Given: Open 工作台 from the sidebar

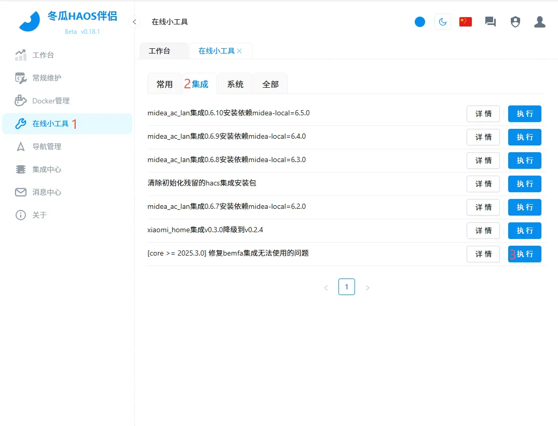Looking at the screenshot, I should pyautogui.click(x=67, y=55).
